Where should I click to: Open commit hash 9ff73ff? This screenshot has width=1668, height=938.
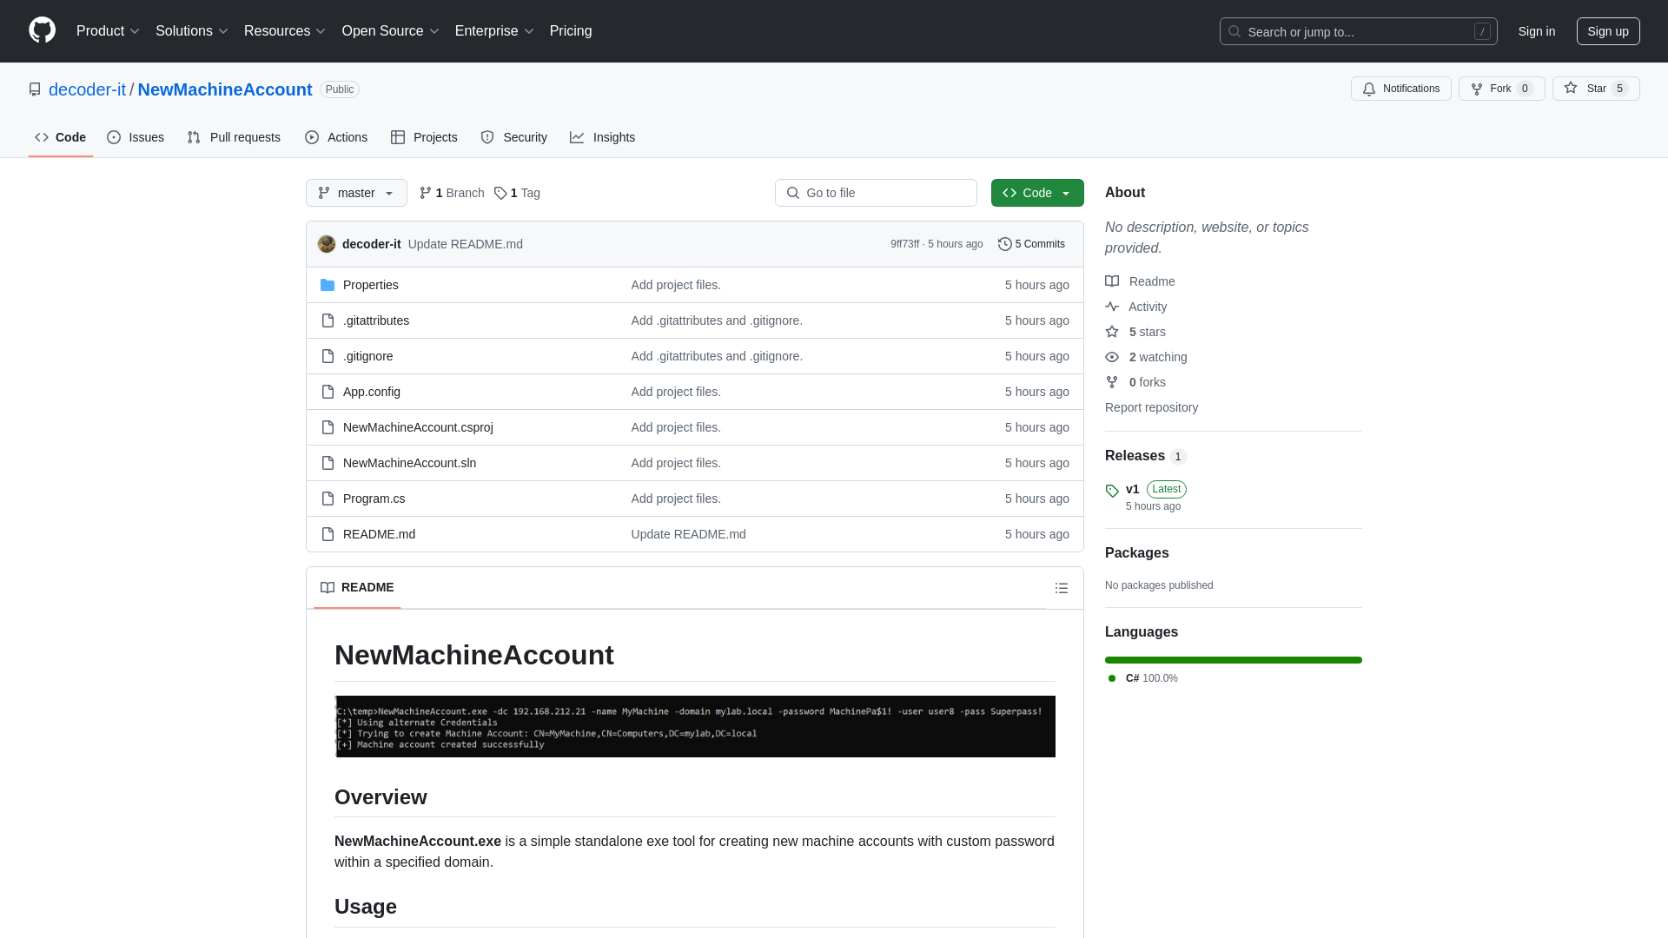tap(904, 244)
